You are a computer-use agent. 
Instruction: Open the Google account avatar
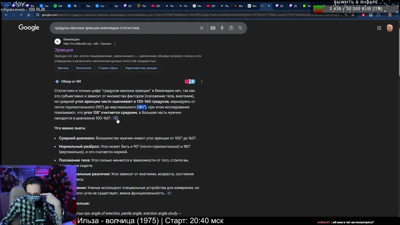point(389,28)
